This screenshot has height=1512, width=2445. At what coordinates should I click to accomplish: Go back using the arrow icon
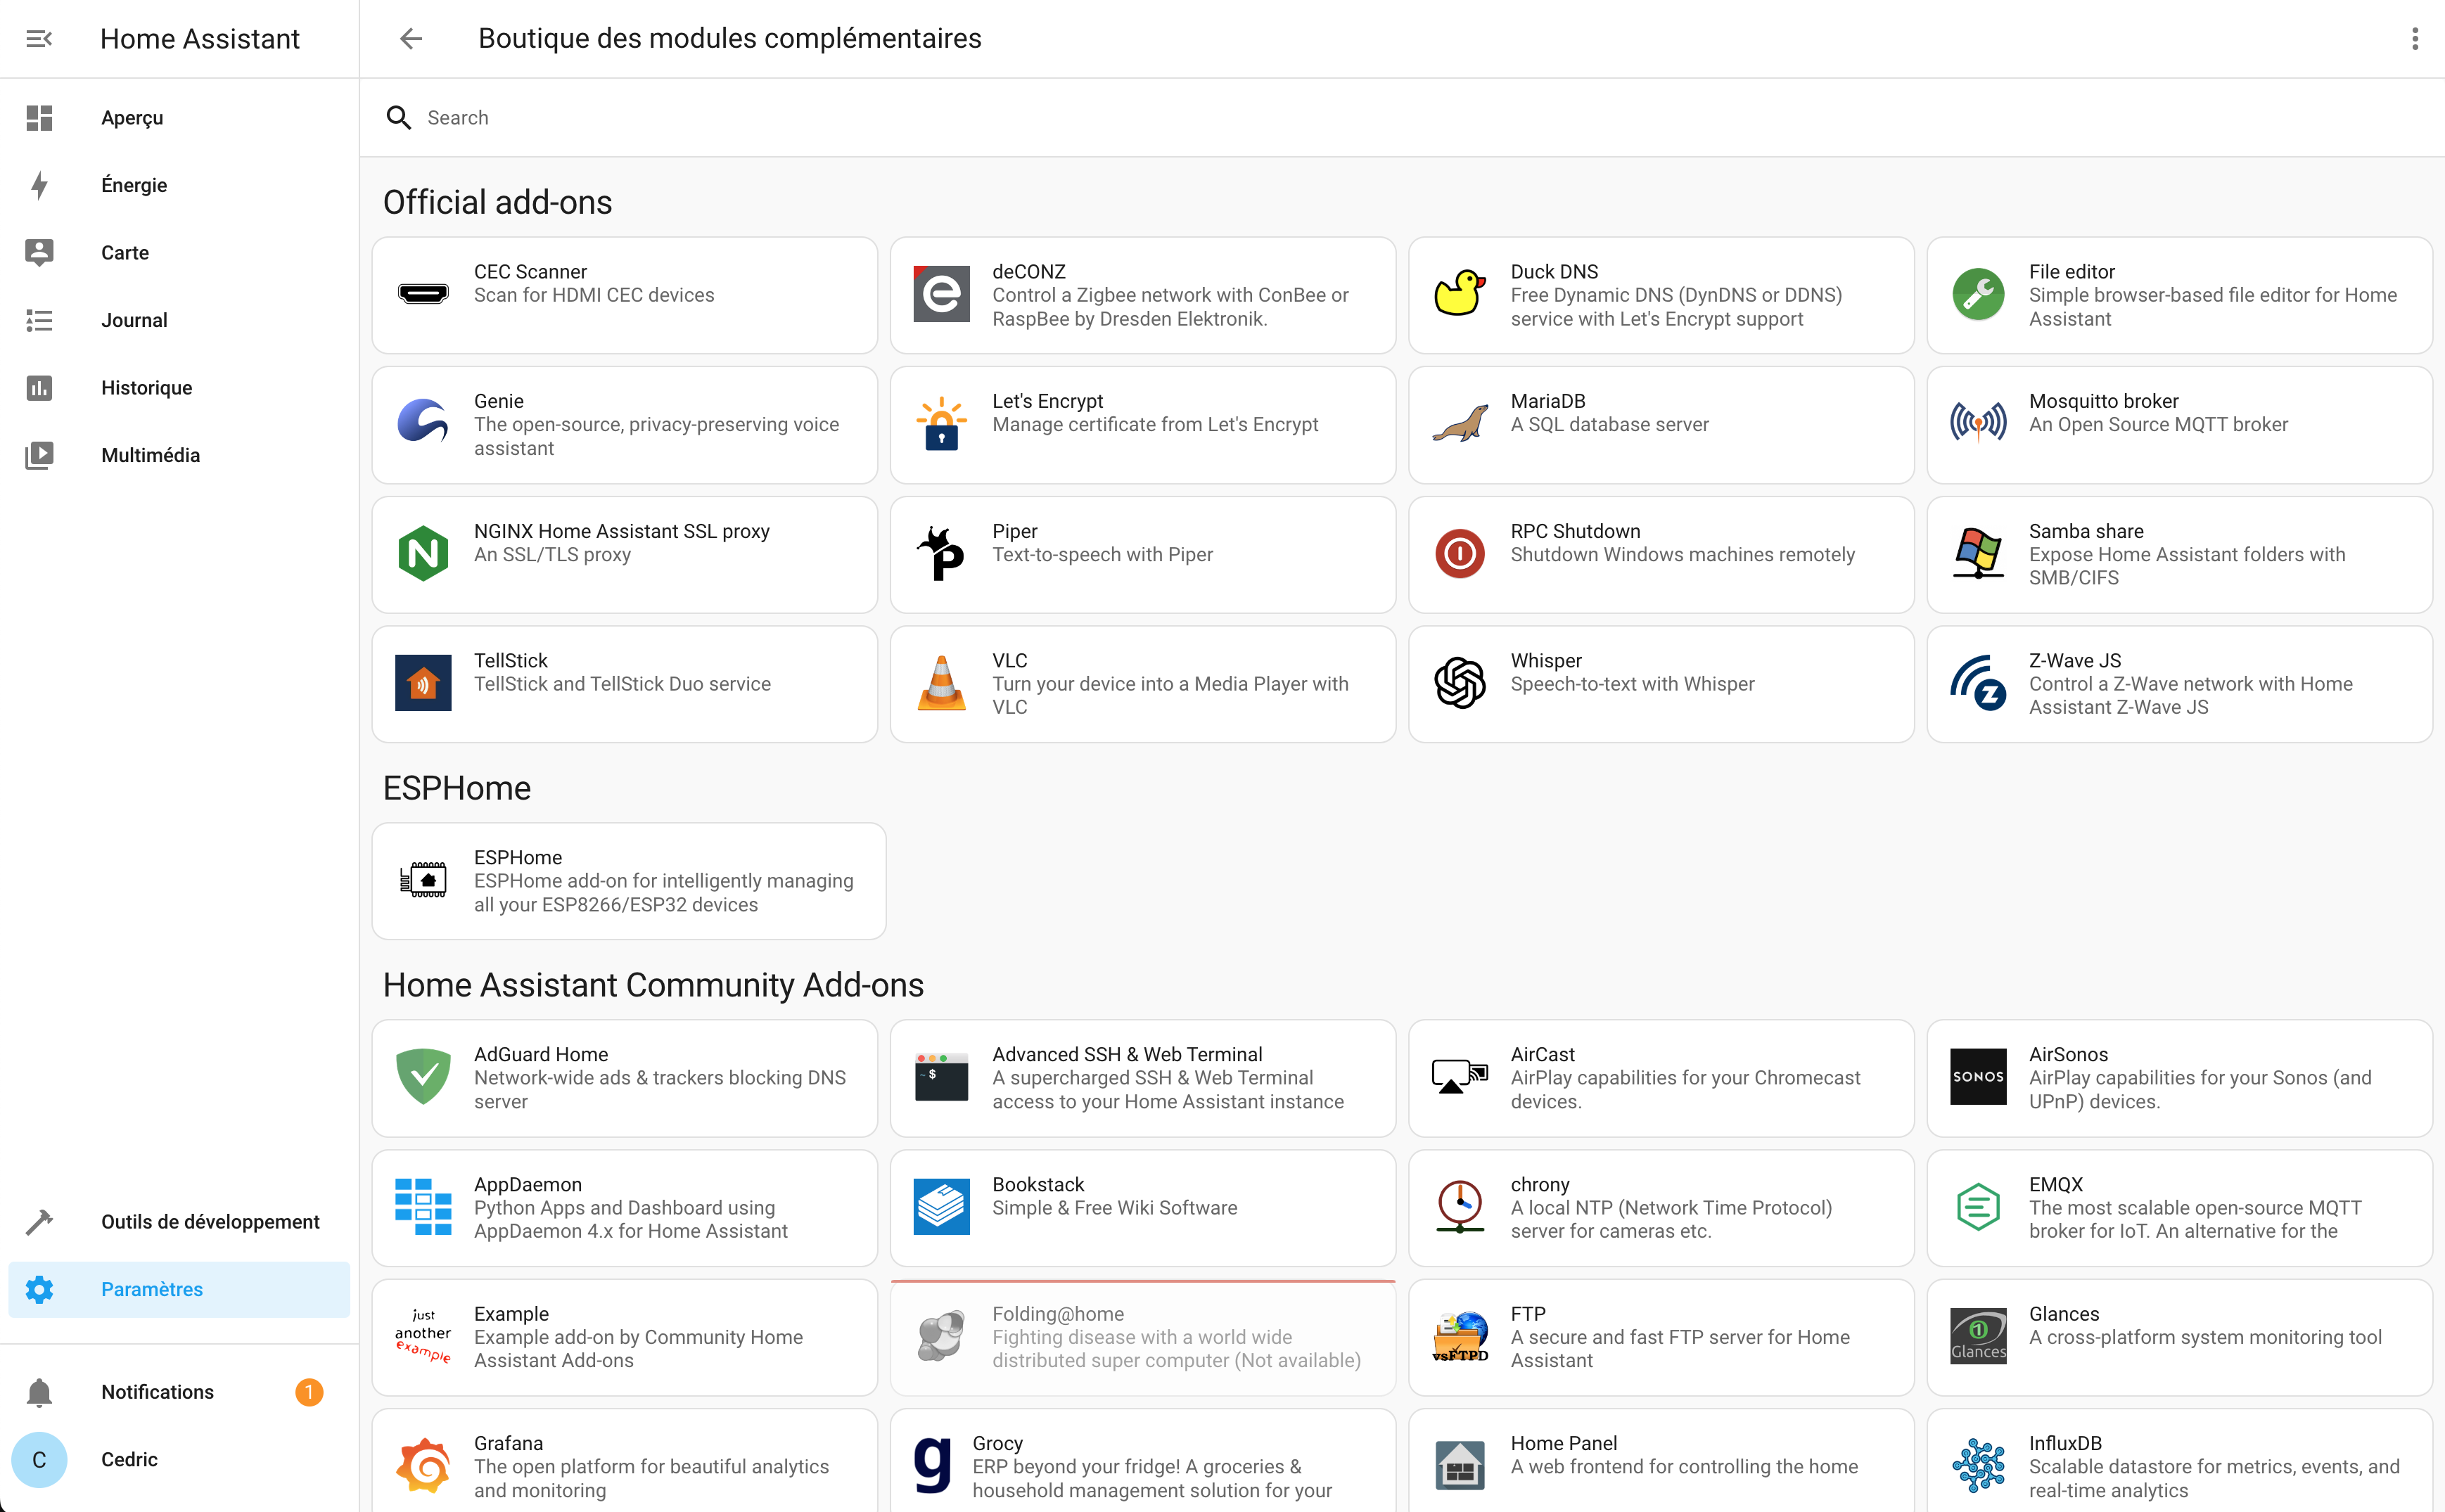click(411, 39)
